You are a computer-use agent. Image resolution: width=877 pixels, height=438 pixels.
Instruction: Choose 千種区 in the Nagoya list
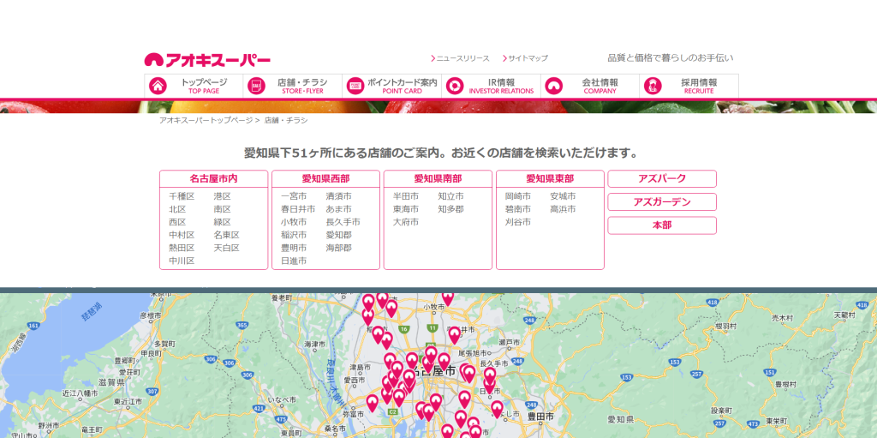(x=182, y=196)
